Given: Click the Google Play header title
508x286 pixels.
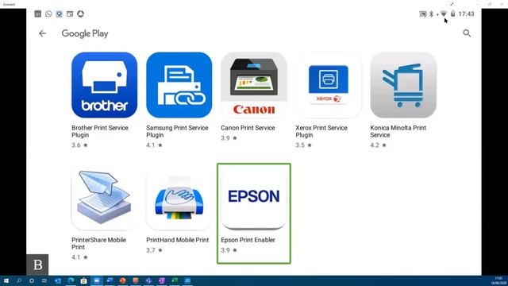Looking at the screenshot, I should click(x=85, y=33).
